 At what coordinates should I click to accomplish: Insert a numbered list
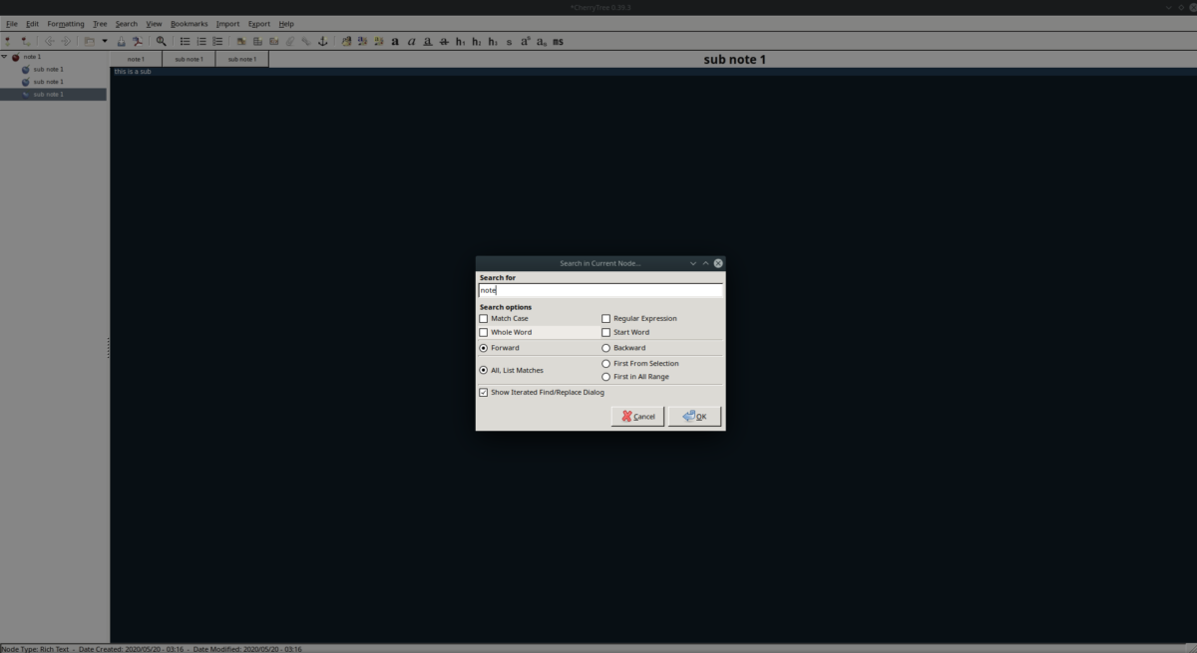click(x=200, y=41)
